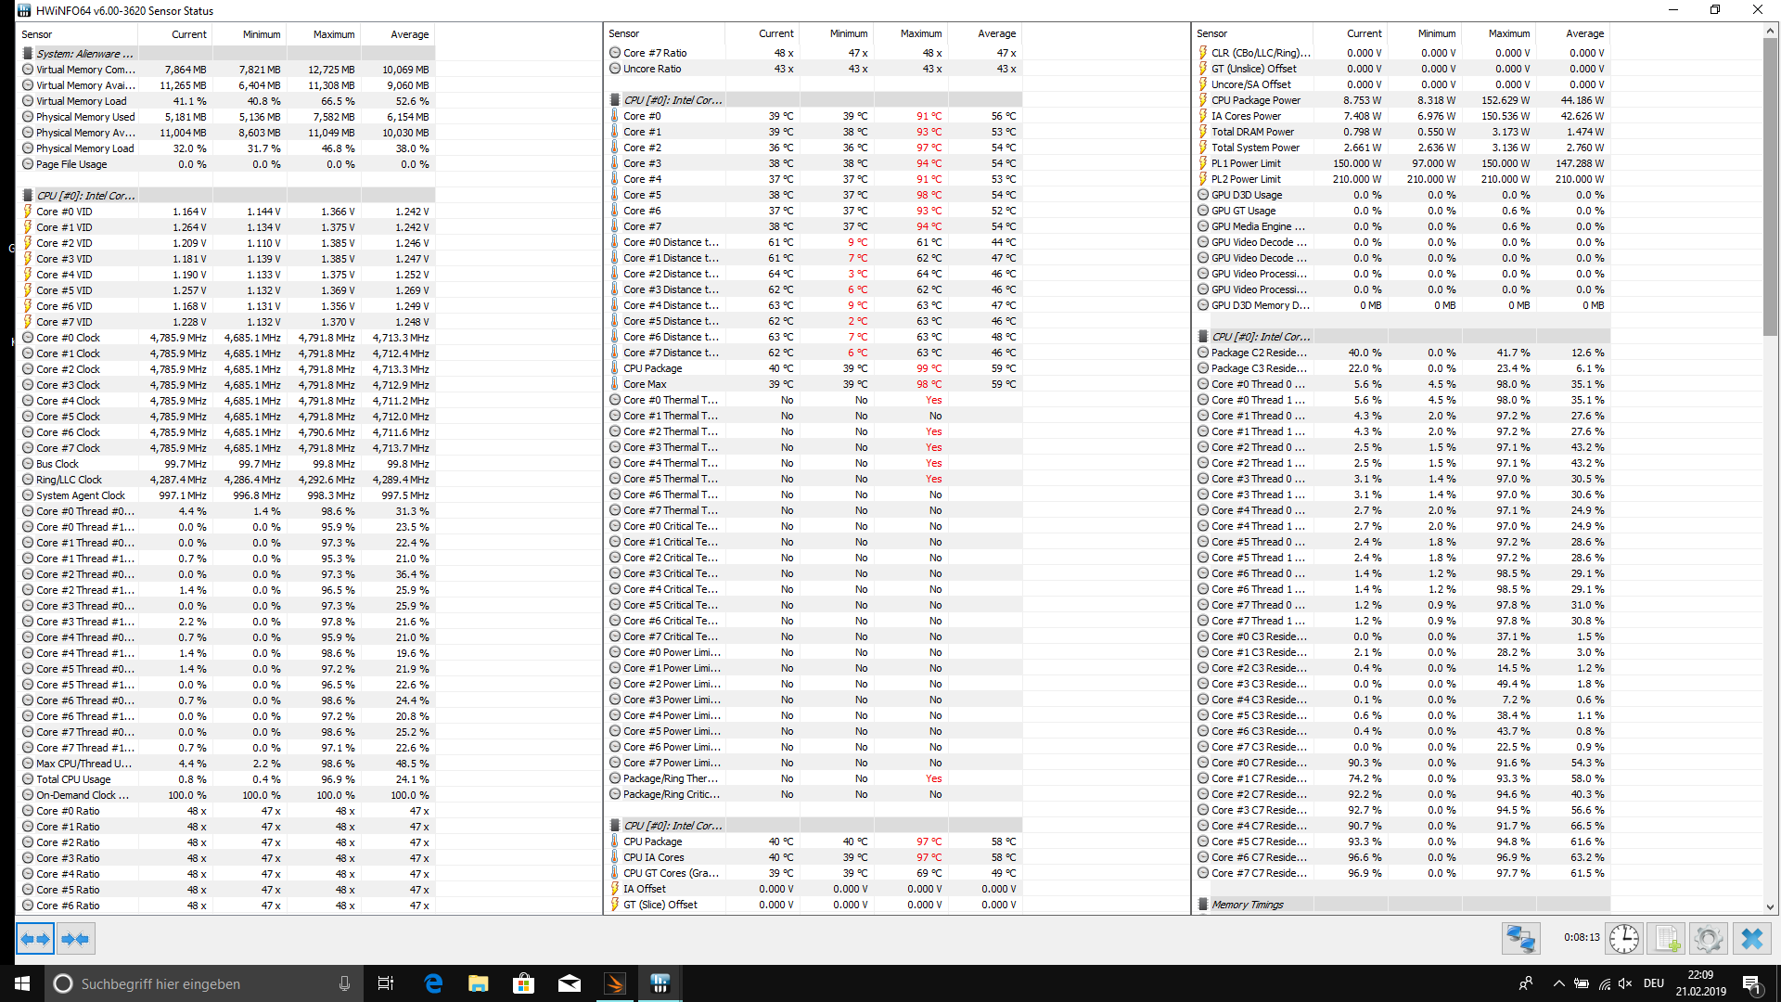Image resolution: width=1781 pixels, height=1002 pixels.
Task: Open HWiNFO taskbar icon
Action: tap(660, 983)
